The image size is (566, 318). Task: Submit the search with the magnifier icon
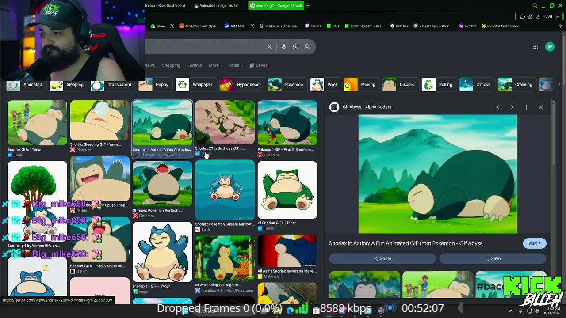pyautogui.click(x=307, y=47)
